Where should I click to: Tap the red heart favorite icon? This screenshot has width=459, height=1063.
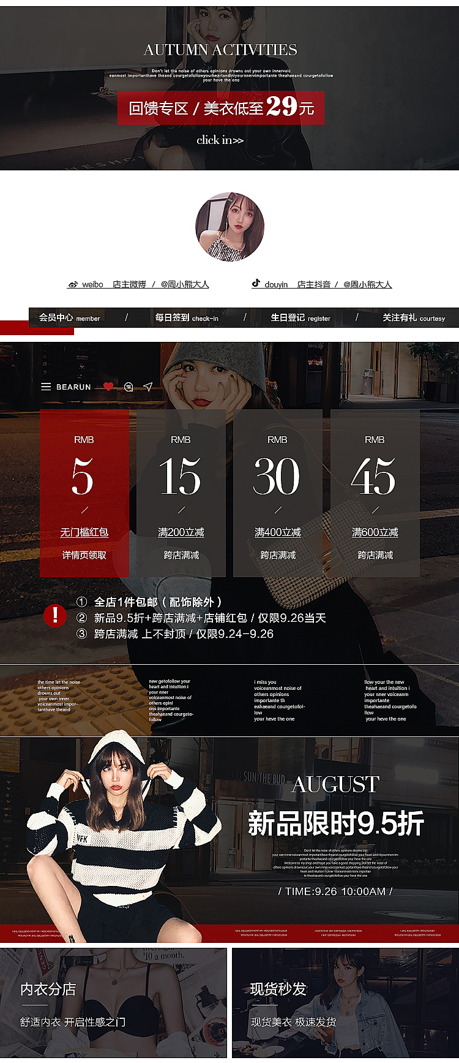(x=108, y=387)
